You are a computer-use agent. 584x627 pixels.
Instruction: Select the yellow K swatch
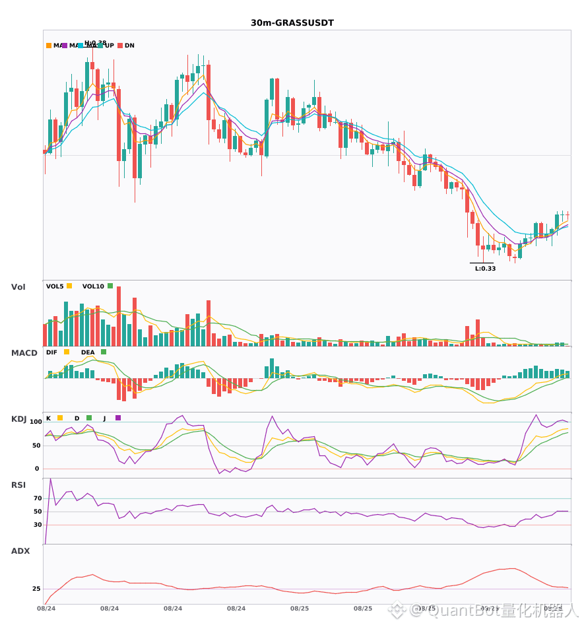60,418
